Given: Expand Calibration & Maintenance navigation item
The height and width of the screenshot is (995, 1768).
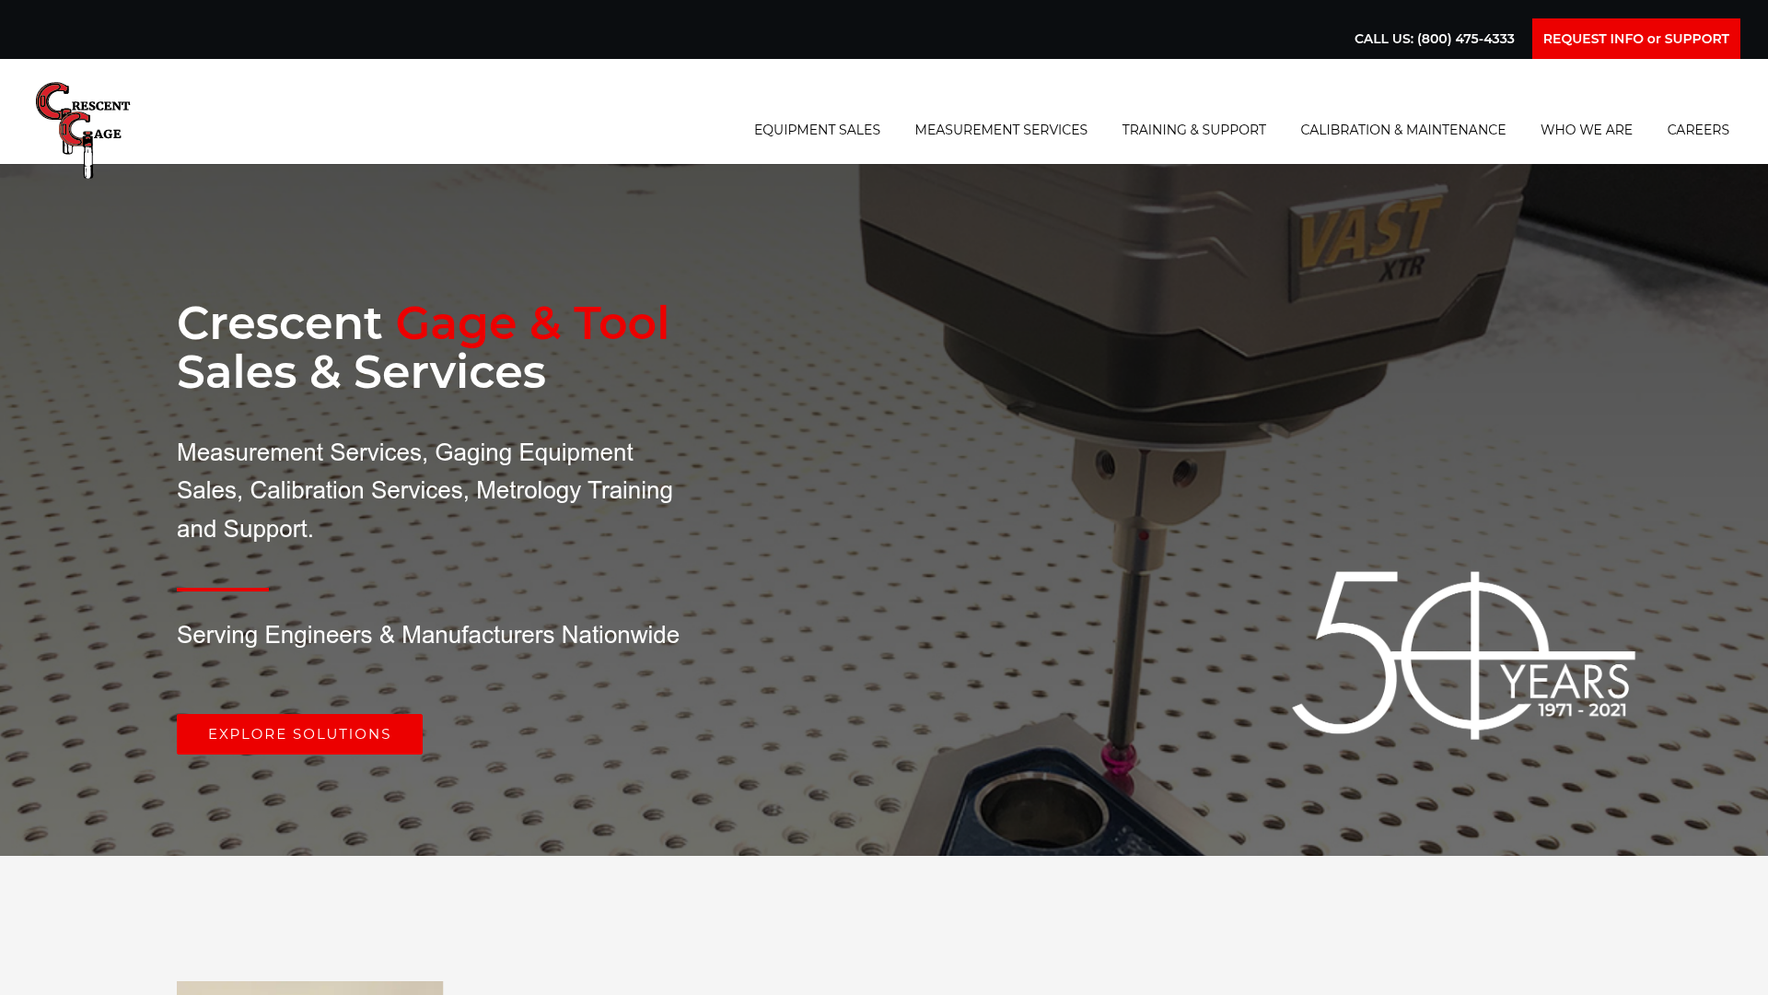Looking at the screenshot, I should pos(1402,130).
